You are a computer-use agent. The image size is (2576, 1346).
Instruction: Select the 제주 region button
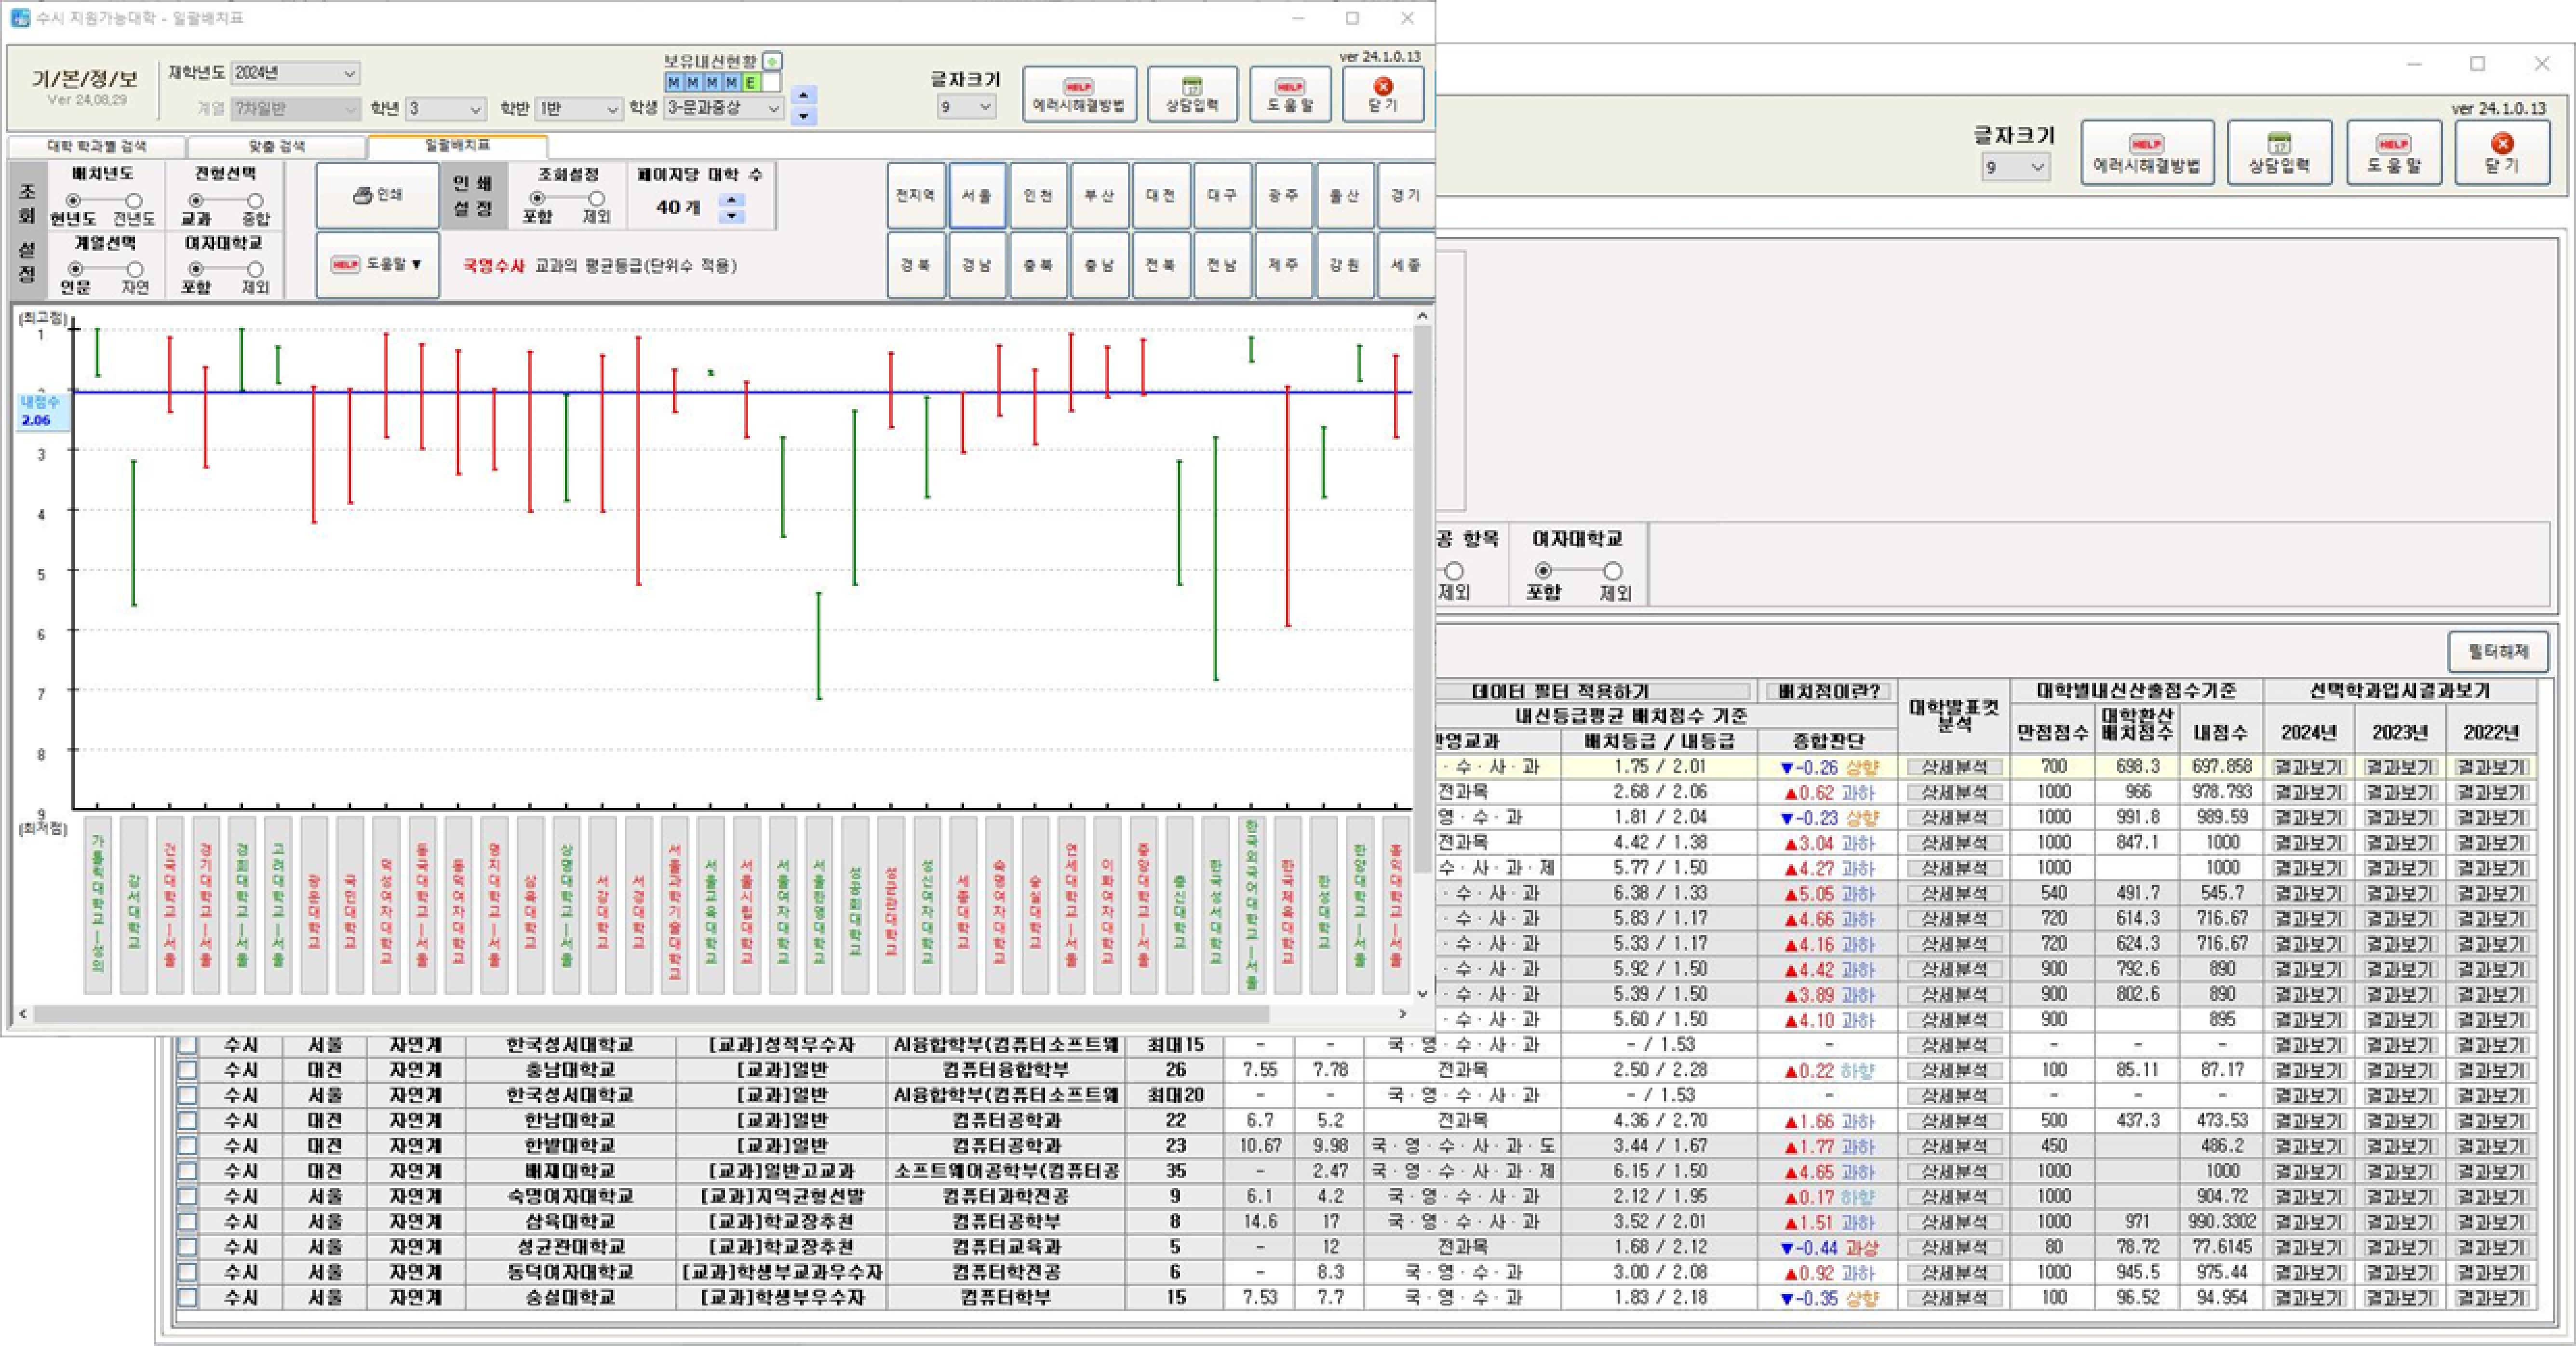[x=1283, y=265]
